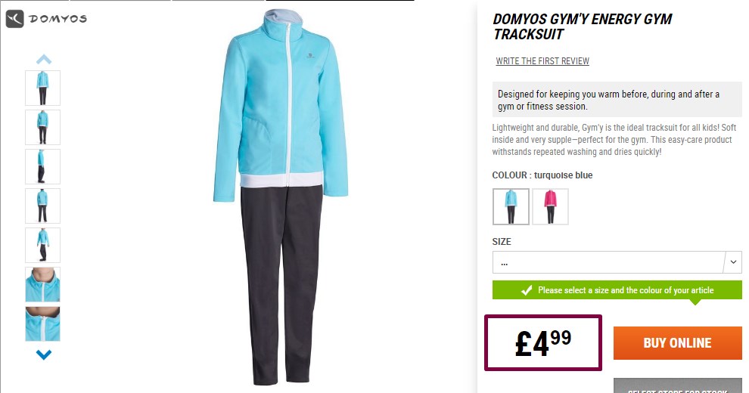Image resolution: width=749 pixels, height=393 pixels.
Task: Select the SIZE combo box field
Action: click(x=617, y=262)
